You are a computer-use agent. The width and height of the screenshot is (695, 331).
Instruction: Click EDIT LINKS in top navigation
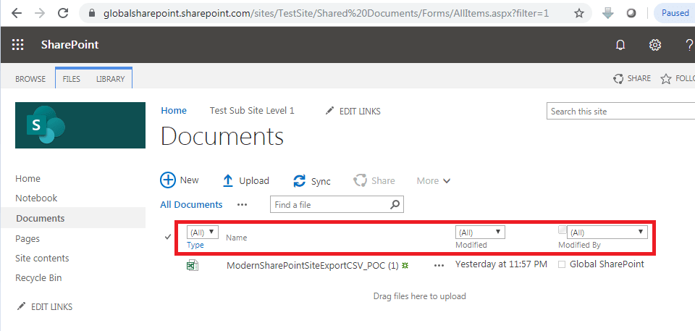[353, 111]
